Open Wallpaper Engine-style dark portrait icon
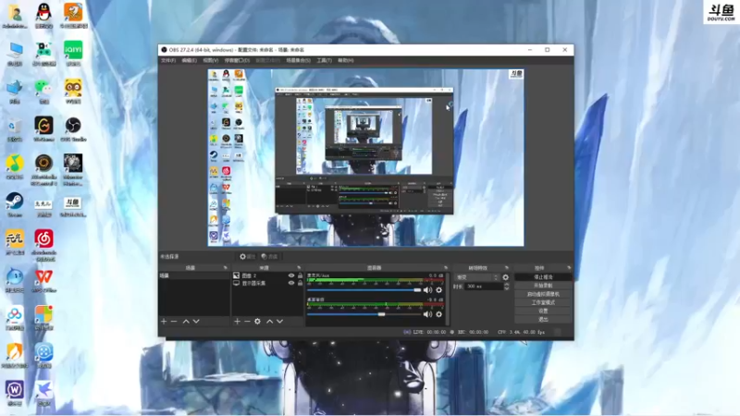Screen dimensions: 740x416 pos(73,169)
